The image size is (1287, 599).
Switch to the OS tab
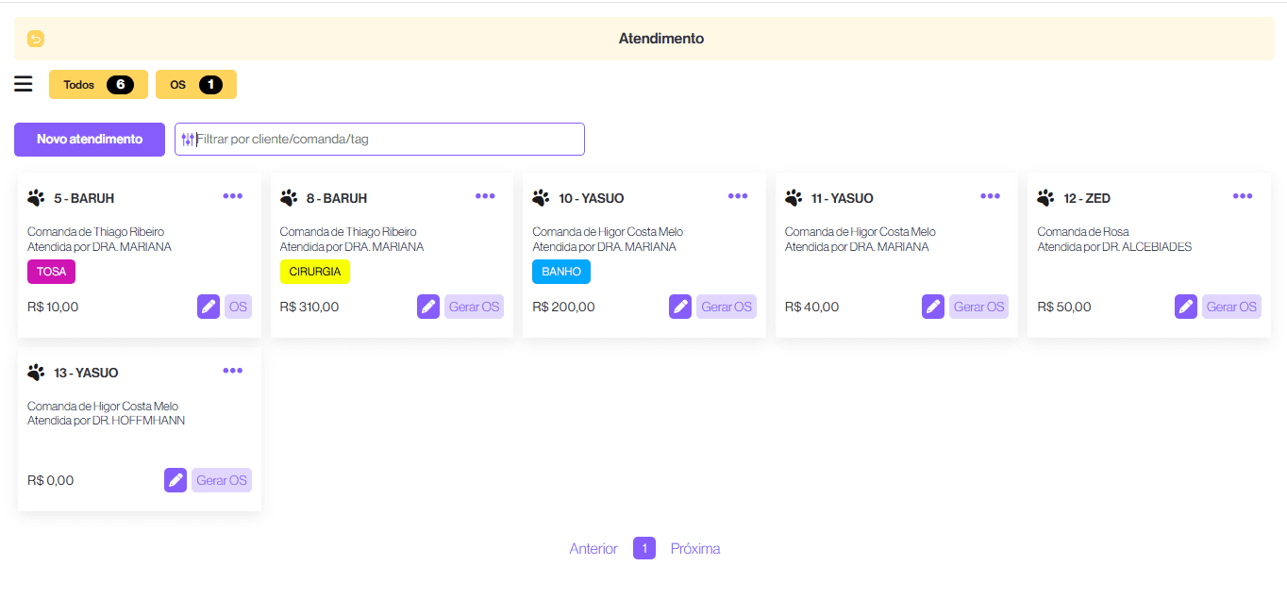196,84
